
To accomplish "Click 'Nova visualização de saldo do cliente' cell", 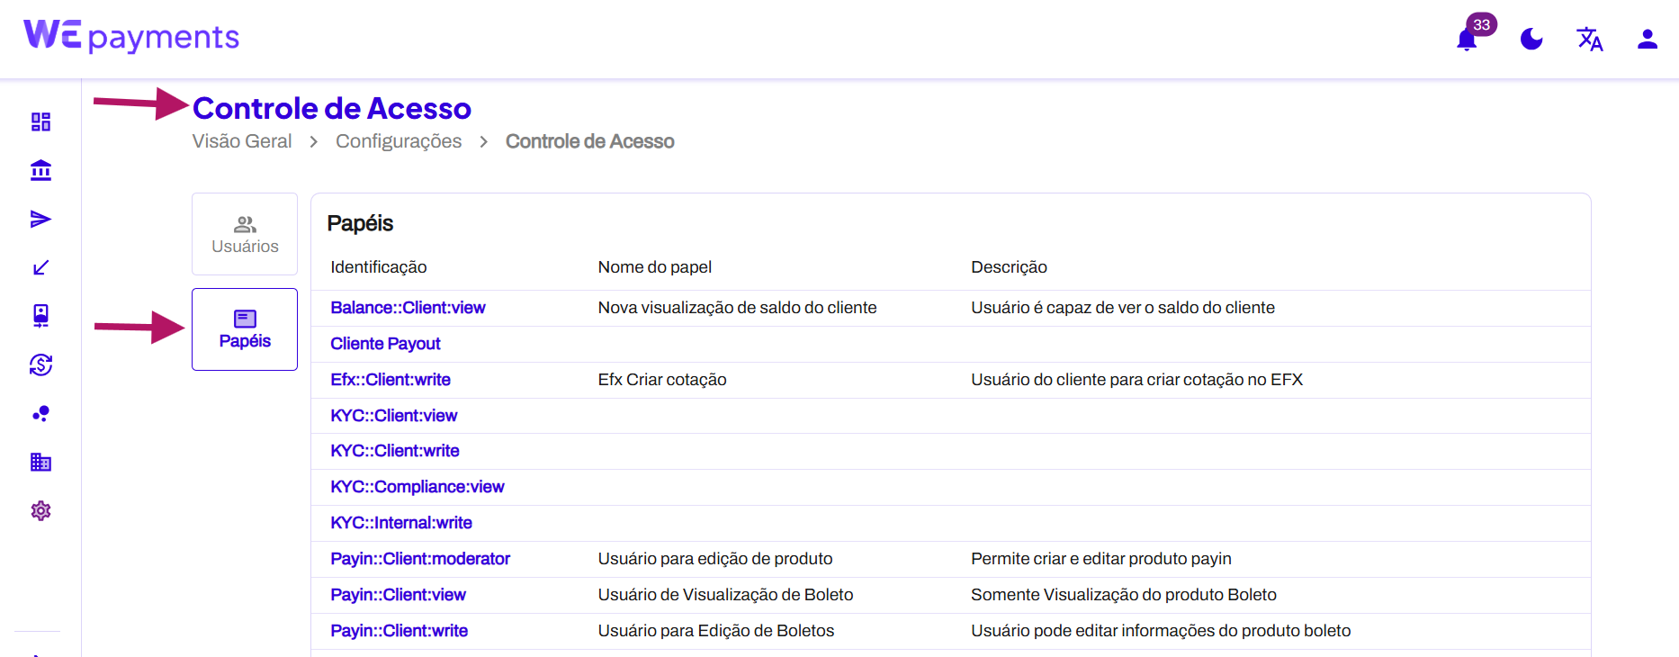I will 737,308.
